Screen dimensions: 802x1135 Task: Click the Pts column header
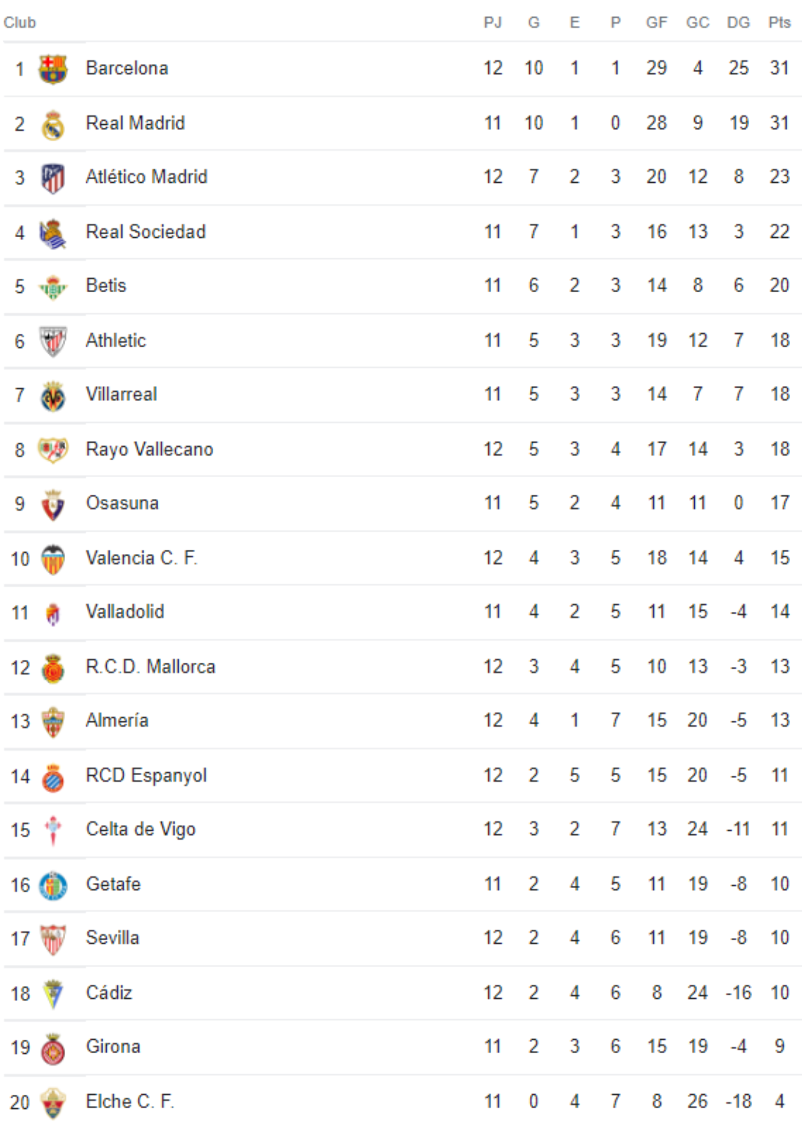(779, 22)
